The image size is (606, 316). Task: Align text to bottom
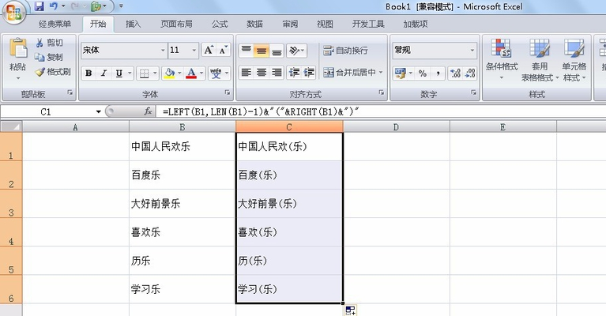277,51
